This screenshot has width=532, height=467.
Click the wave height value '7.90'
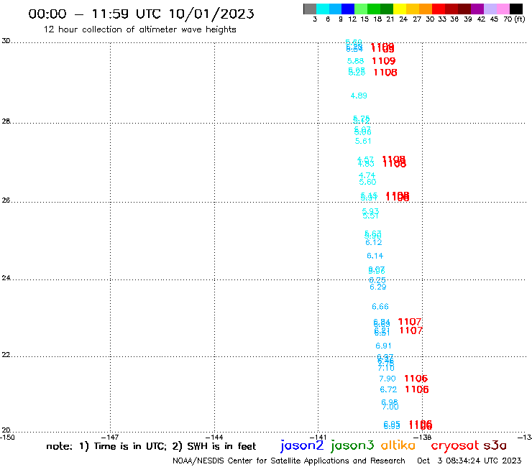click(x=387, y=379)
